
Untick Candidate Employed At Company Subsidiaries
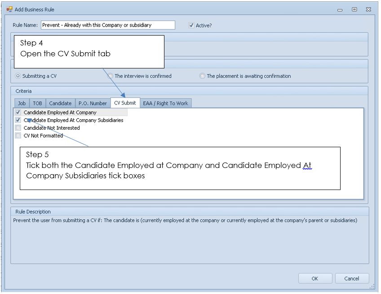click(x=18, y=120)
